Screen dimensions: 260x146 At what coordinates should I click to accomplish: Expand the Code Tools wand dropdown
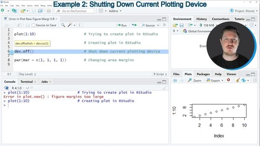click(x=74, y=25)
